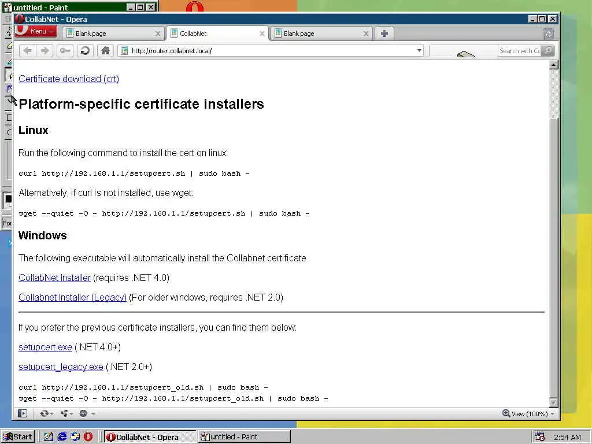Click Platform-specific certificate installers heading

[x=141, y=104]
